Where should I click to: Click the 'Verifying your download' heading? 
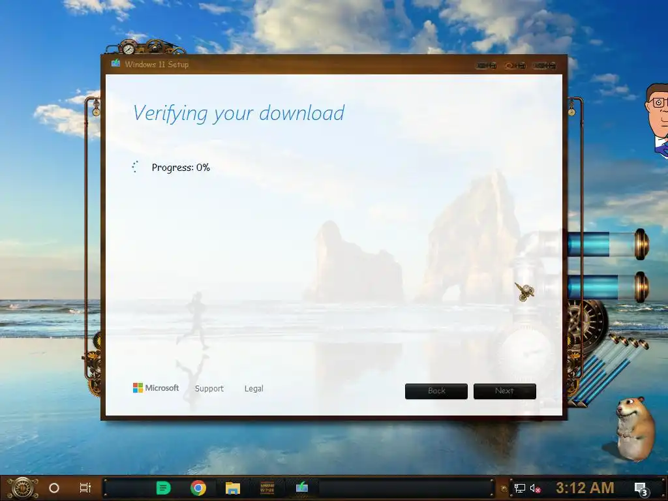click(239, 114)
